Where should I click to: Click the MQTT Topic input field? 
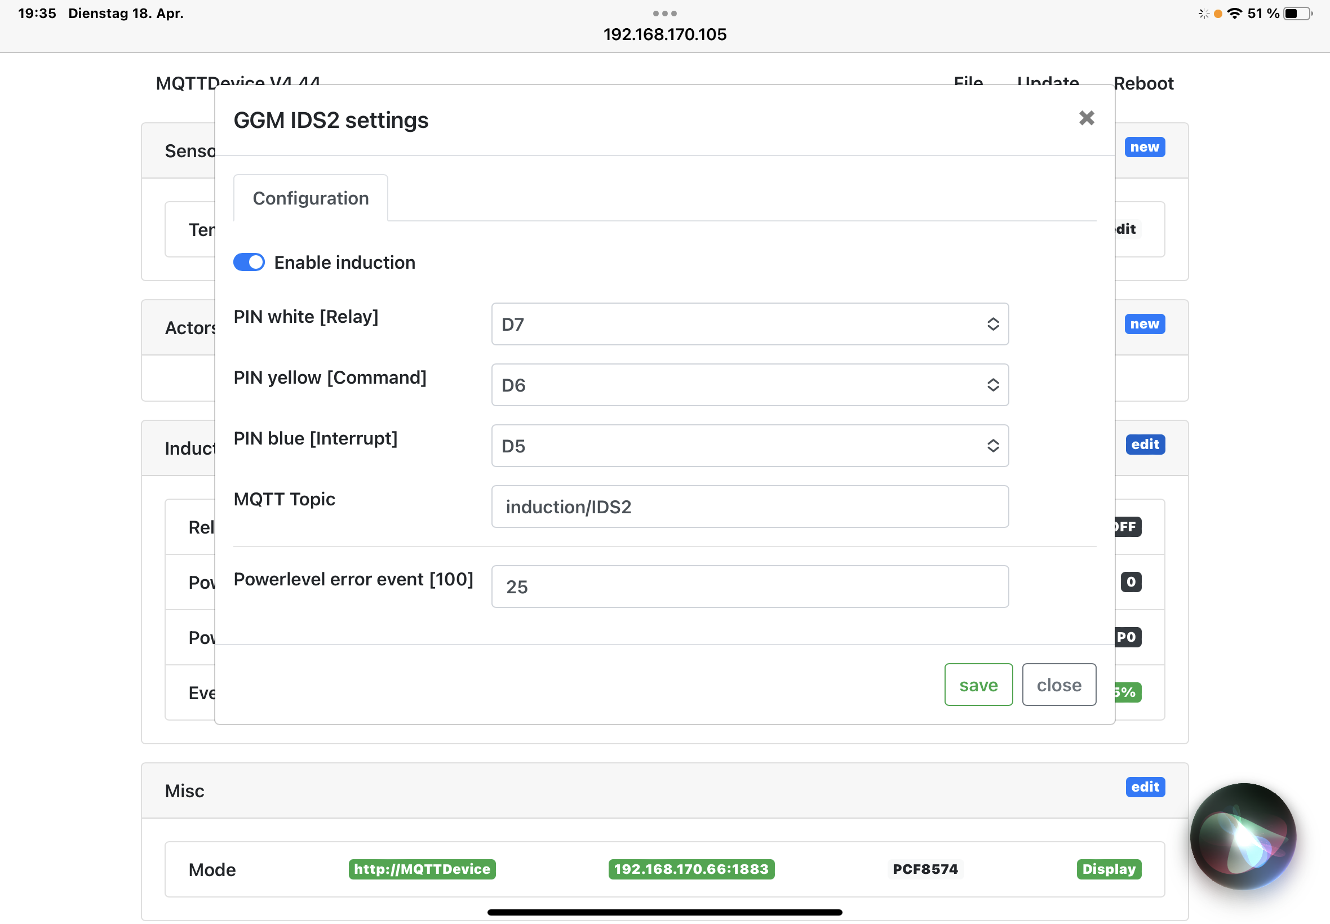[749, 507]
